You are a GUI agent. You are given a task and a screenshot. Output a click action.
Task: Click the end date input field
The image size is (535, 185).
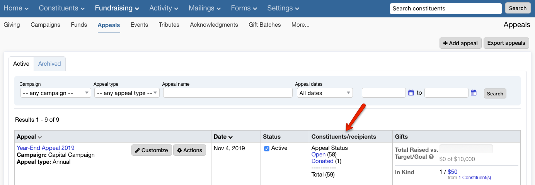[x=446, y=93]
